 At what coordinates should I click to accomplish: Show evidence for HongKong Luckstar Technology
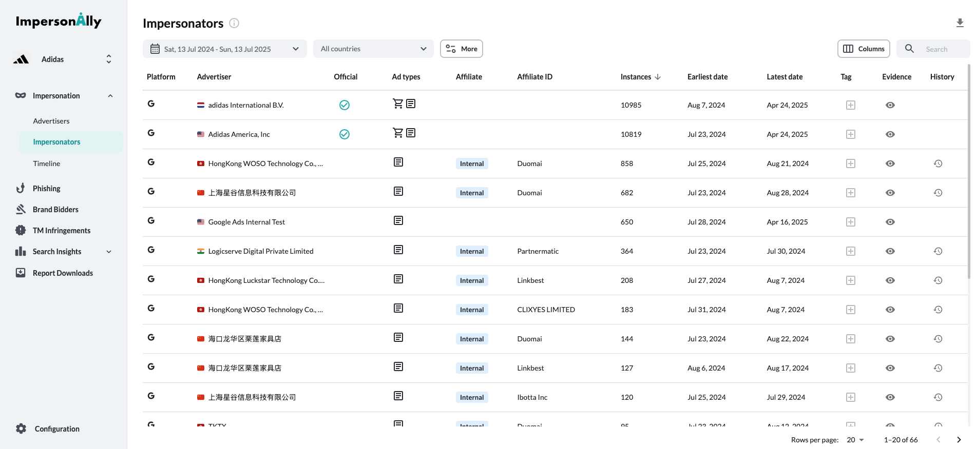point(890,280)
